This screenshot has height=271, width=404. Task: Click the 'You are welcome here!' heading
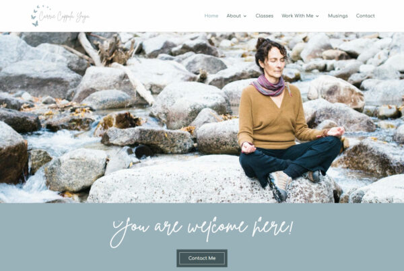pyautogui.click(x=202, y=230)
